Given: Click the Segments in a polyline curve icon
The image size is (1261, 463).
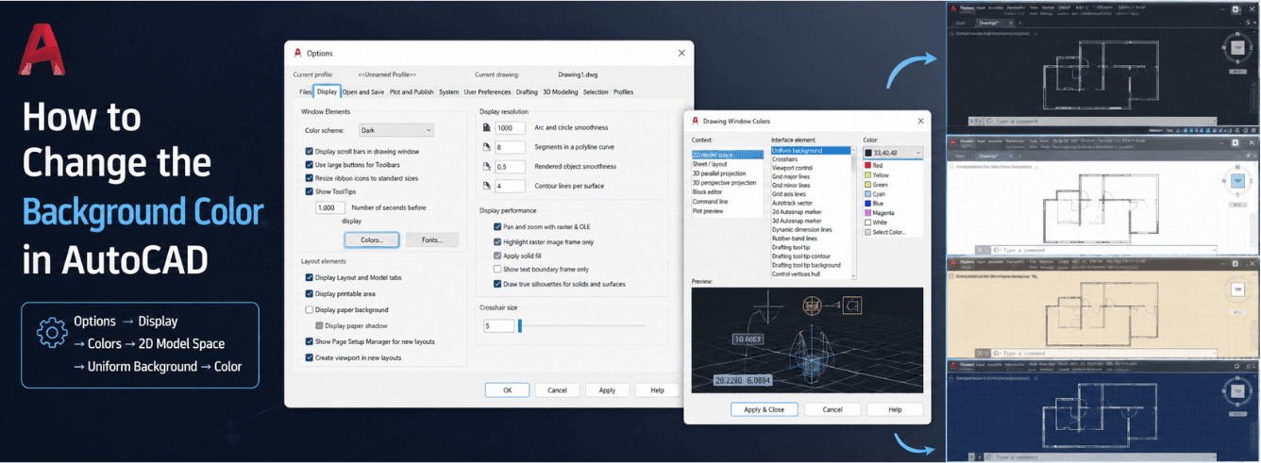Looking at the screenshot, I should 487,147.
